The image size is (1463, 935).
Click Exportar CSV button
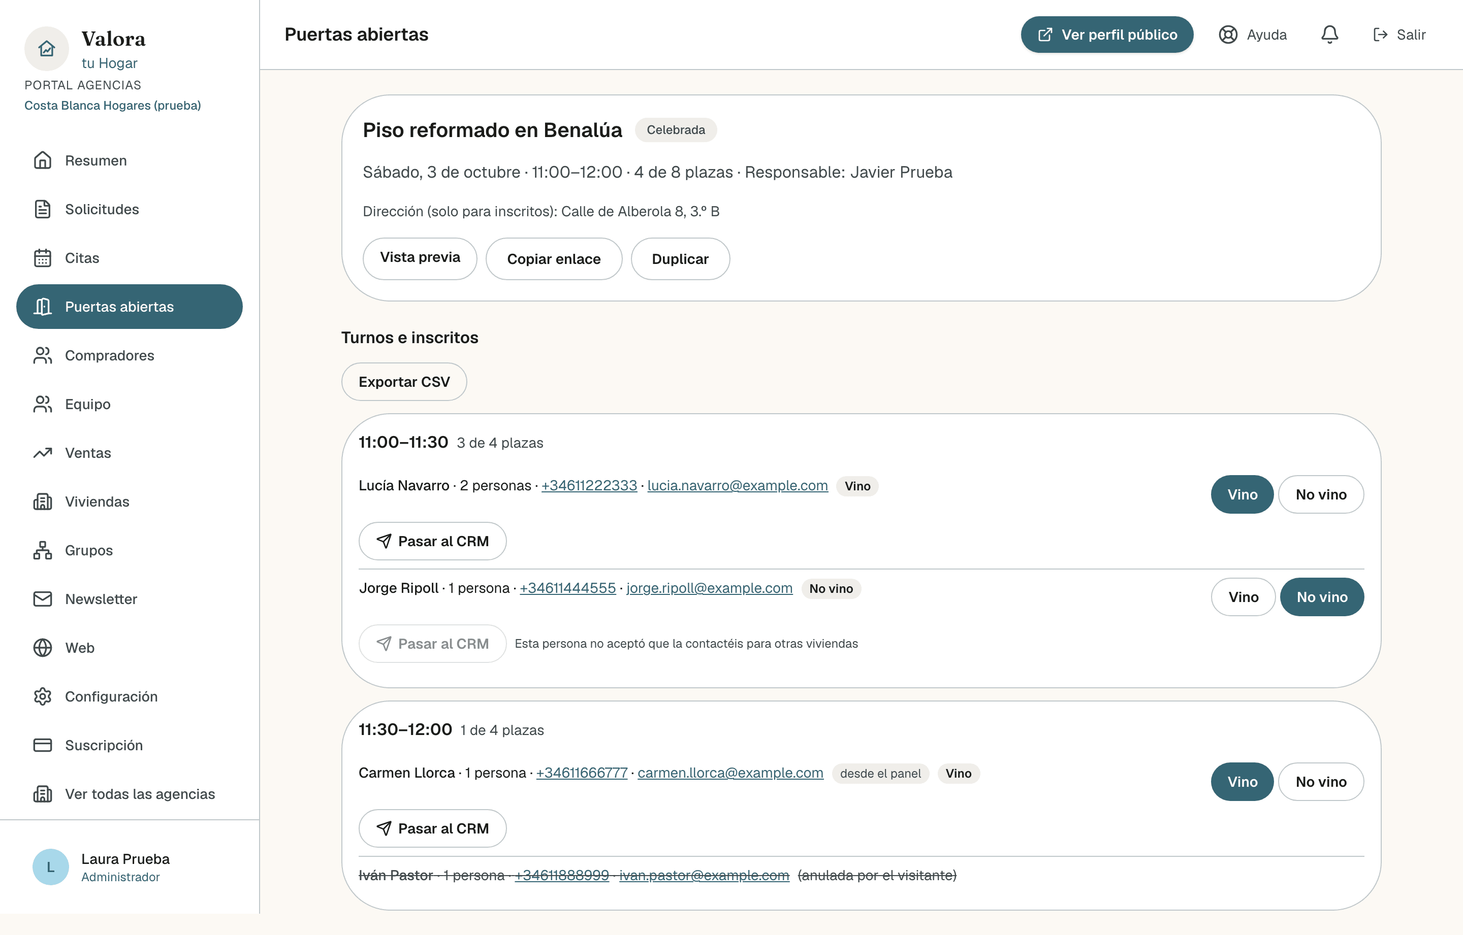click(x=404, y=382)
